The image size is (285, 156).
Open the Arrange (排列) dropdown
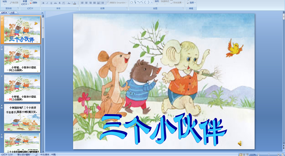(x=157, y=2)
